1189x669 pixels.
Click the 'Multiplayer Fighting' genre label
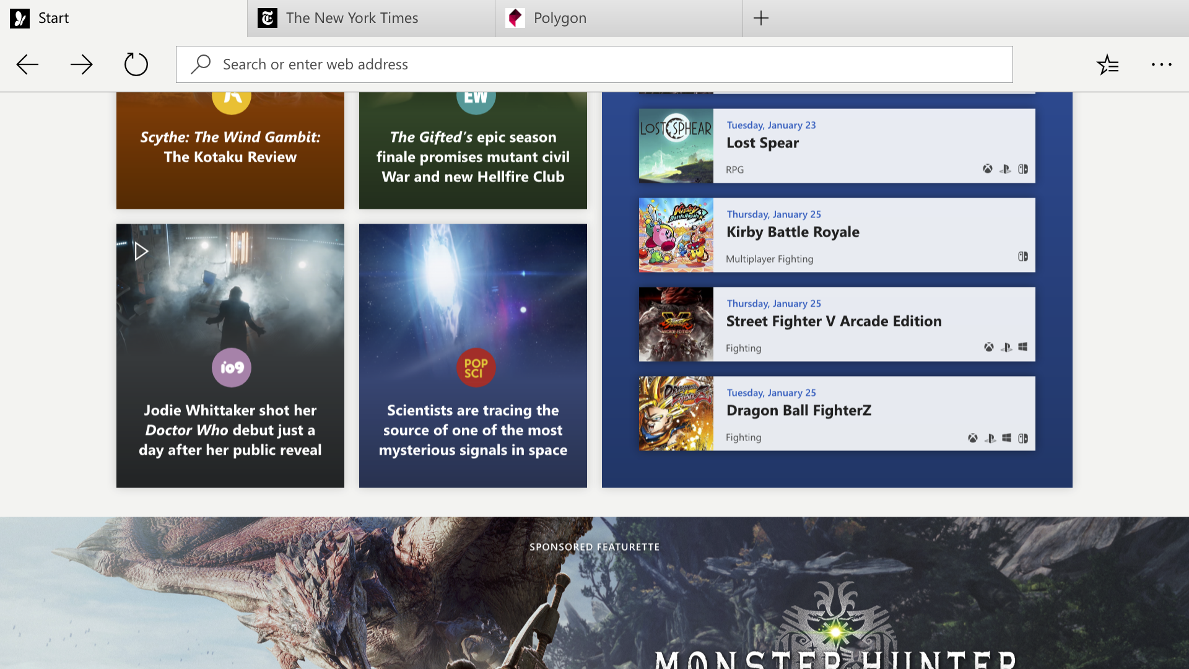(x=769, y=259)
